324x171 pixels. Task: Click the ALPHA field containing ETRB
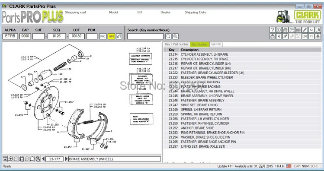point(10,36)
